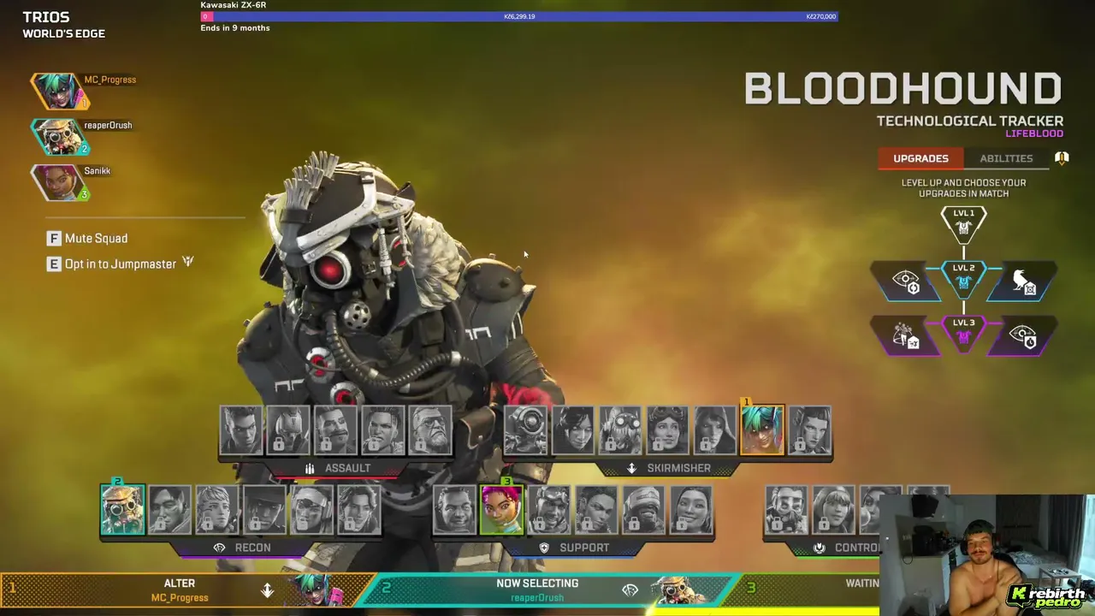
Task: Select the level 3 eye timer upgrade
Action: [x=1022, y=336]
